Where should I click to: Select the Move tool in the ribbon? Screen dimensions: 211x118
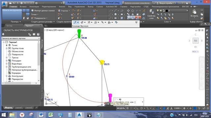click(x=128, y=11)
